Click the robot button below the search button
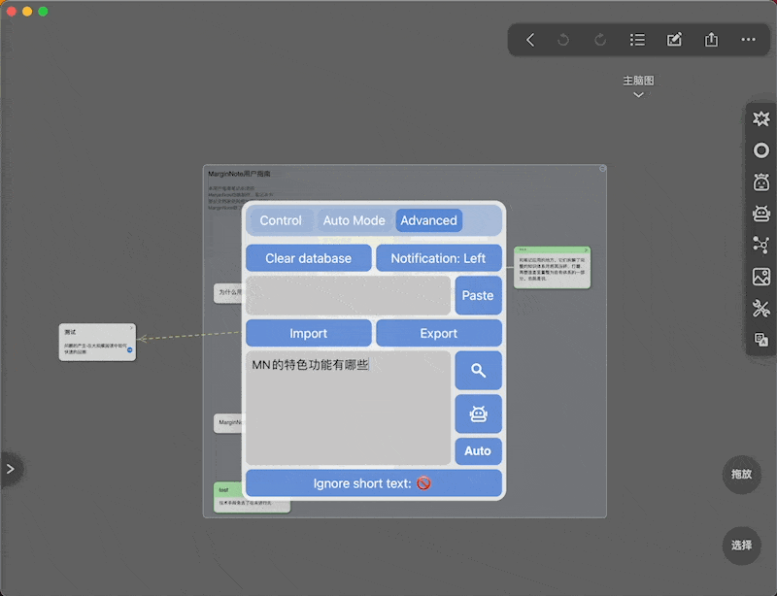Image resolution: width=777 pixels, height=596 pixels. coord(478,414)
